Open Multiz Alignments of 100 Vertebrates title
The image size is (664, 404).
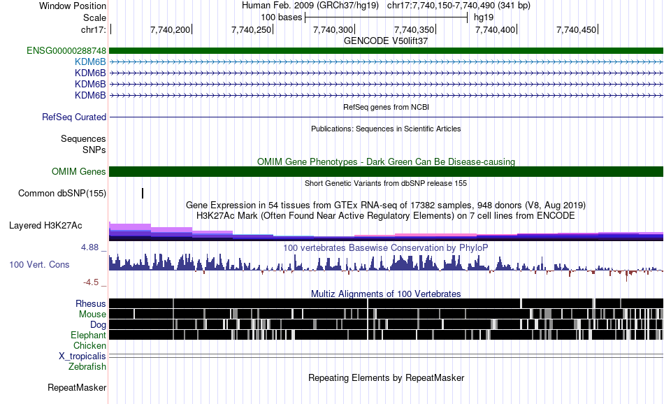[386, 294]
